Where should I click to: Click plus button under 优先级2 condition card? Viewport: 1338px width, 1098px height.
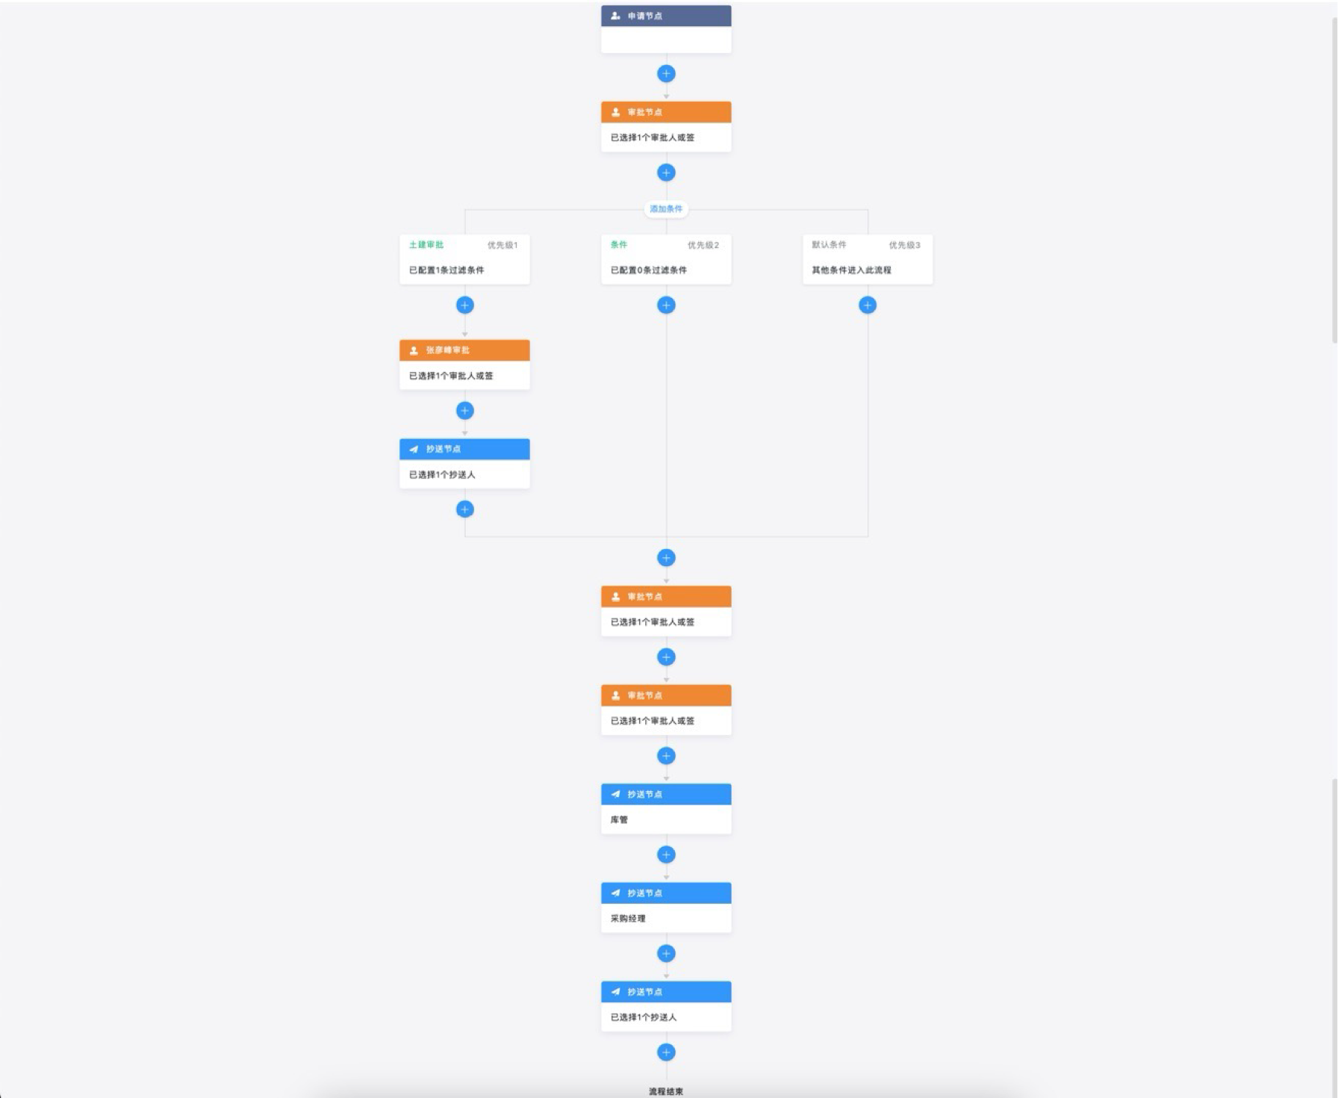tap(666, 305)
